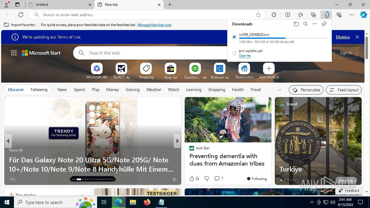Show hidden system tray icons
The image size is (370, 208).
(312, 202)
